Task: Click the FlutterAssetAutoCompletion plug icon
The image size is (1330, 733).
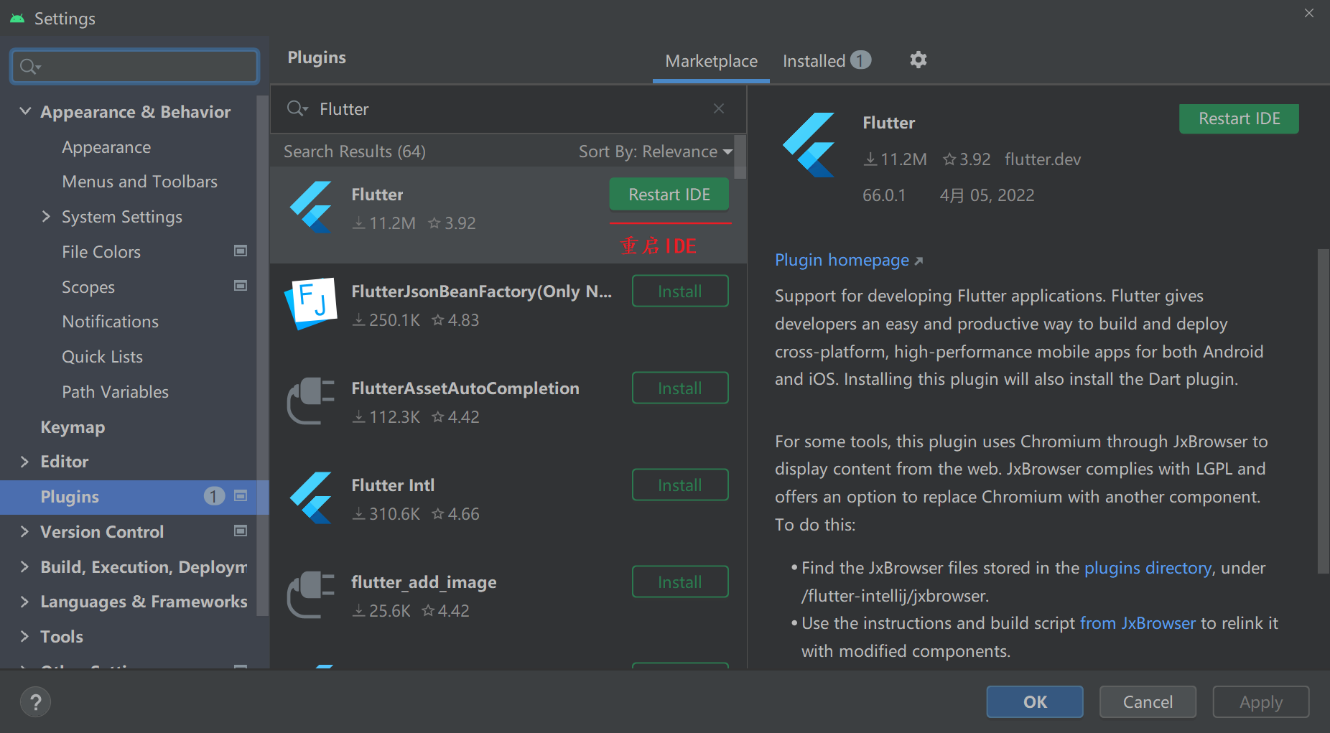Action: coord(311,401)
